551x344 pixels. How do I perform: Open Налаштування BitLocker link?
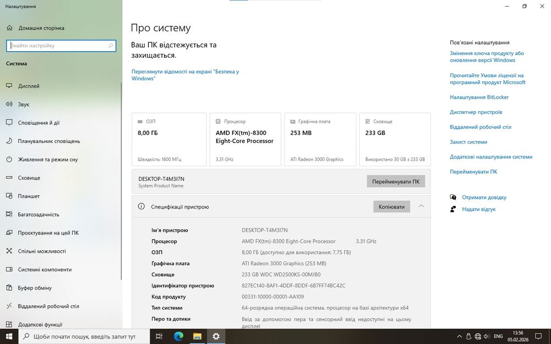click(x=479, y=97)
